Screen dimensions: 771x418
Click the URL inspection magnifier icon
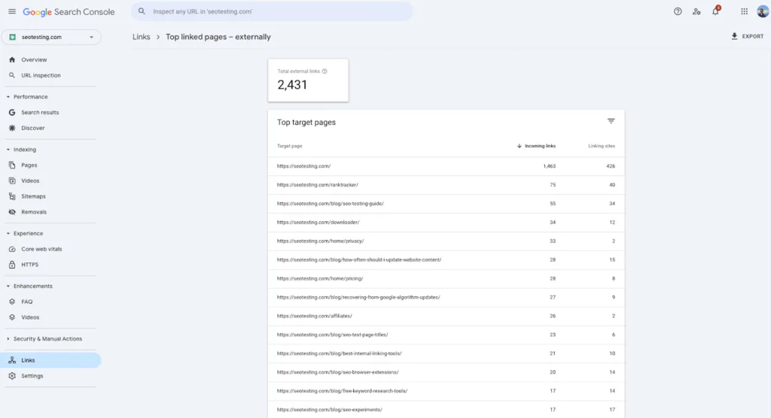pyautogui.click(x=12, y=75)
